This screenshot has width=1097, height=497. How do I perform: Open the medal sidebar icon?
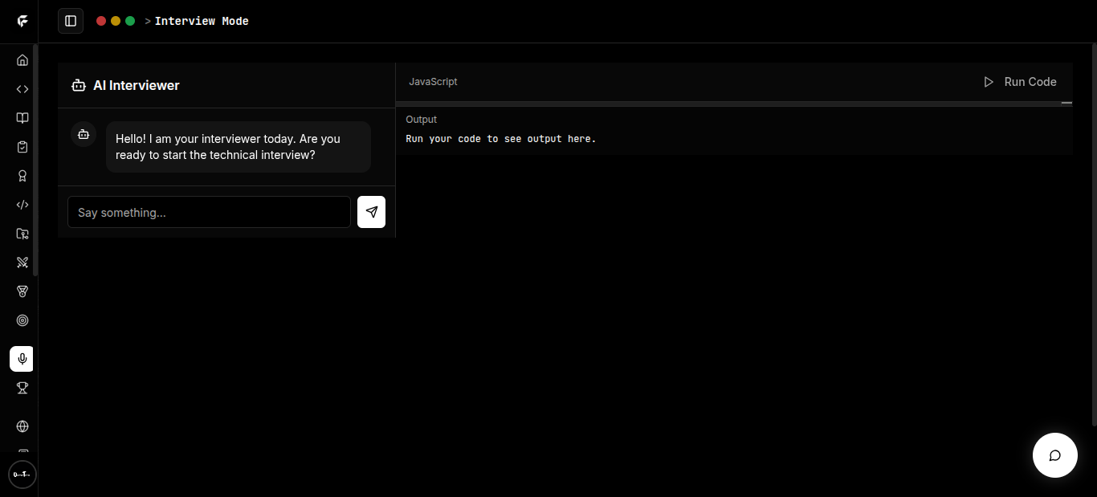22,291
